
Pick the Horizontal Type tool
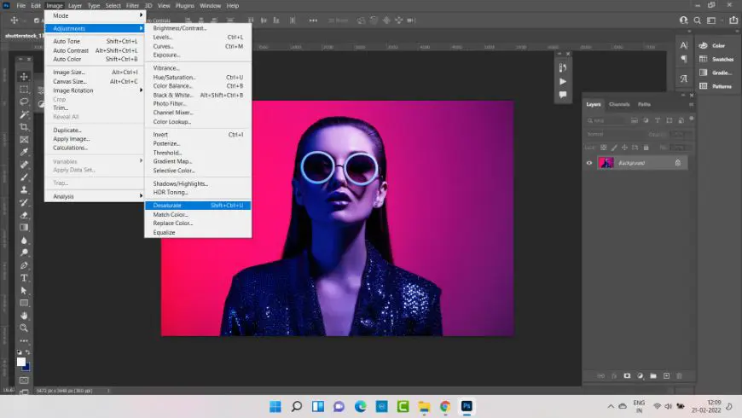pyautogui.click(x=24, y=278)
